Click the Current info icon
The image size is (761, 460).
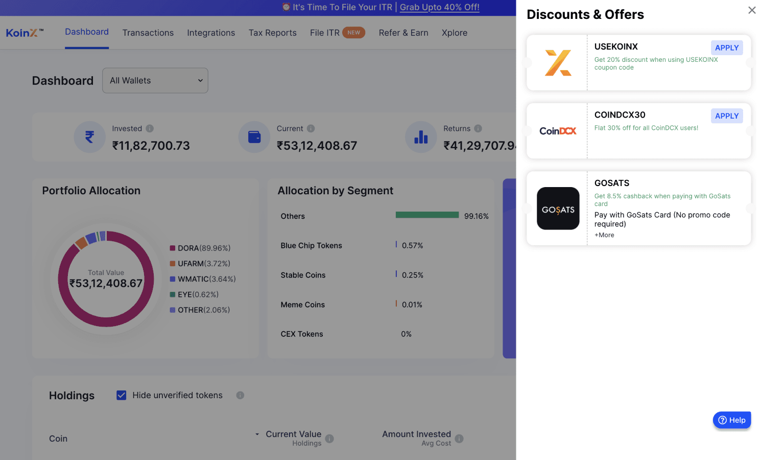311,129
